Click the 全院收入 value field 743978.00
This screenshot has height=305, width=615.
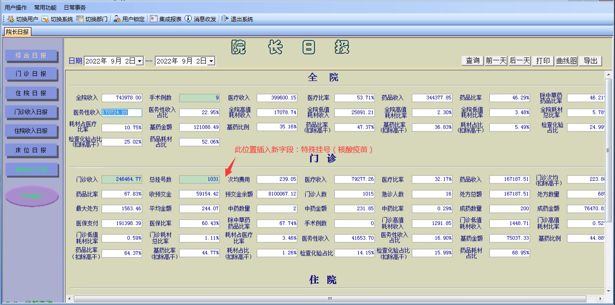point(122,98)
